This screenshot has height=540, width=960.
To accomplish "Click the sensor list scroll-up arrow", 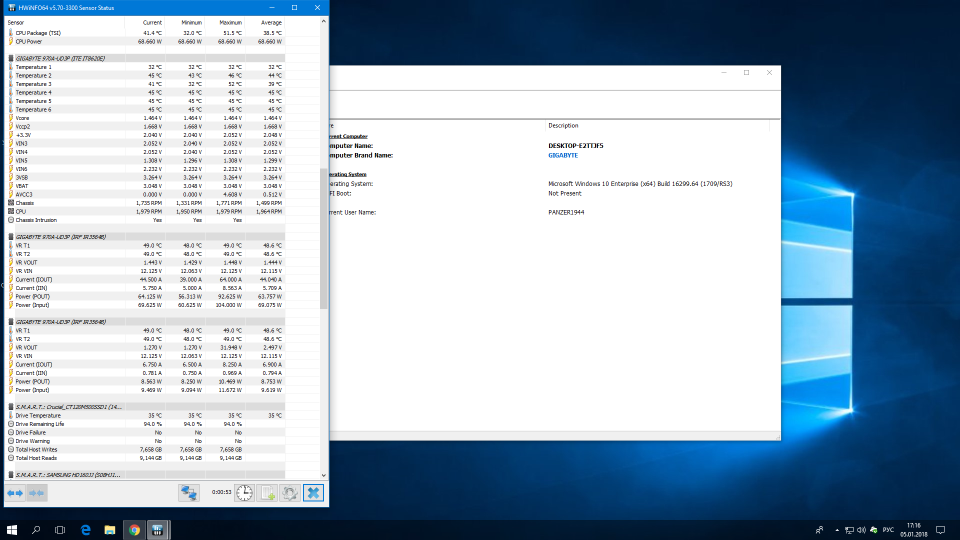I will click(323, 21).
